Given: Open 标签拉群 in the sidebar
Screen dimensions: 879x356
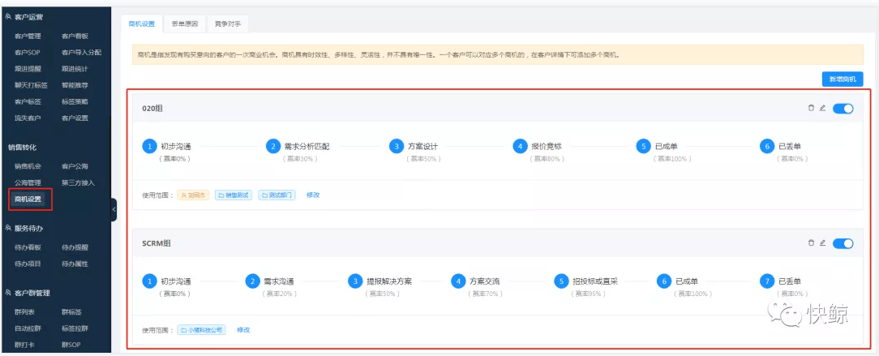Looking at the screenshot, I should [x=75, y=328].
